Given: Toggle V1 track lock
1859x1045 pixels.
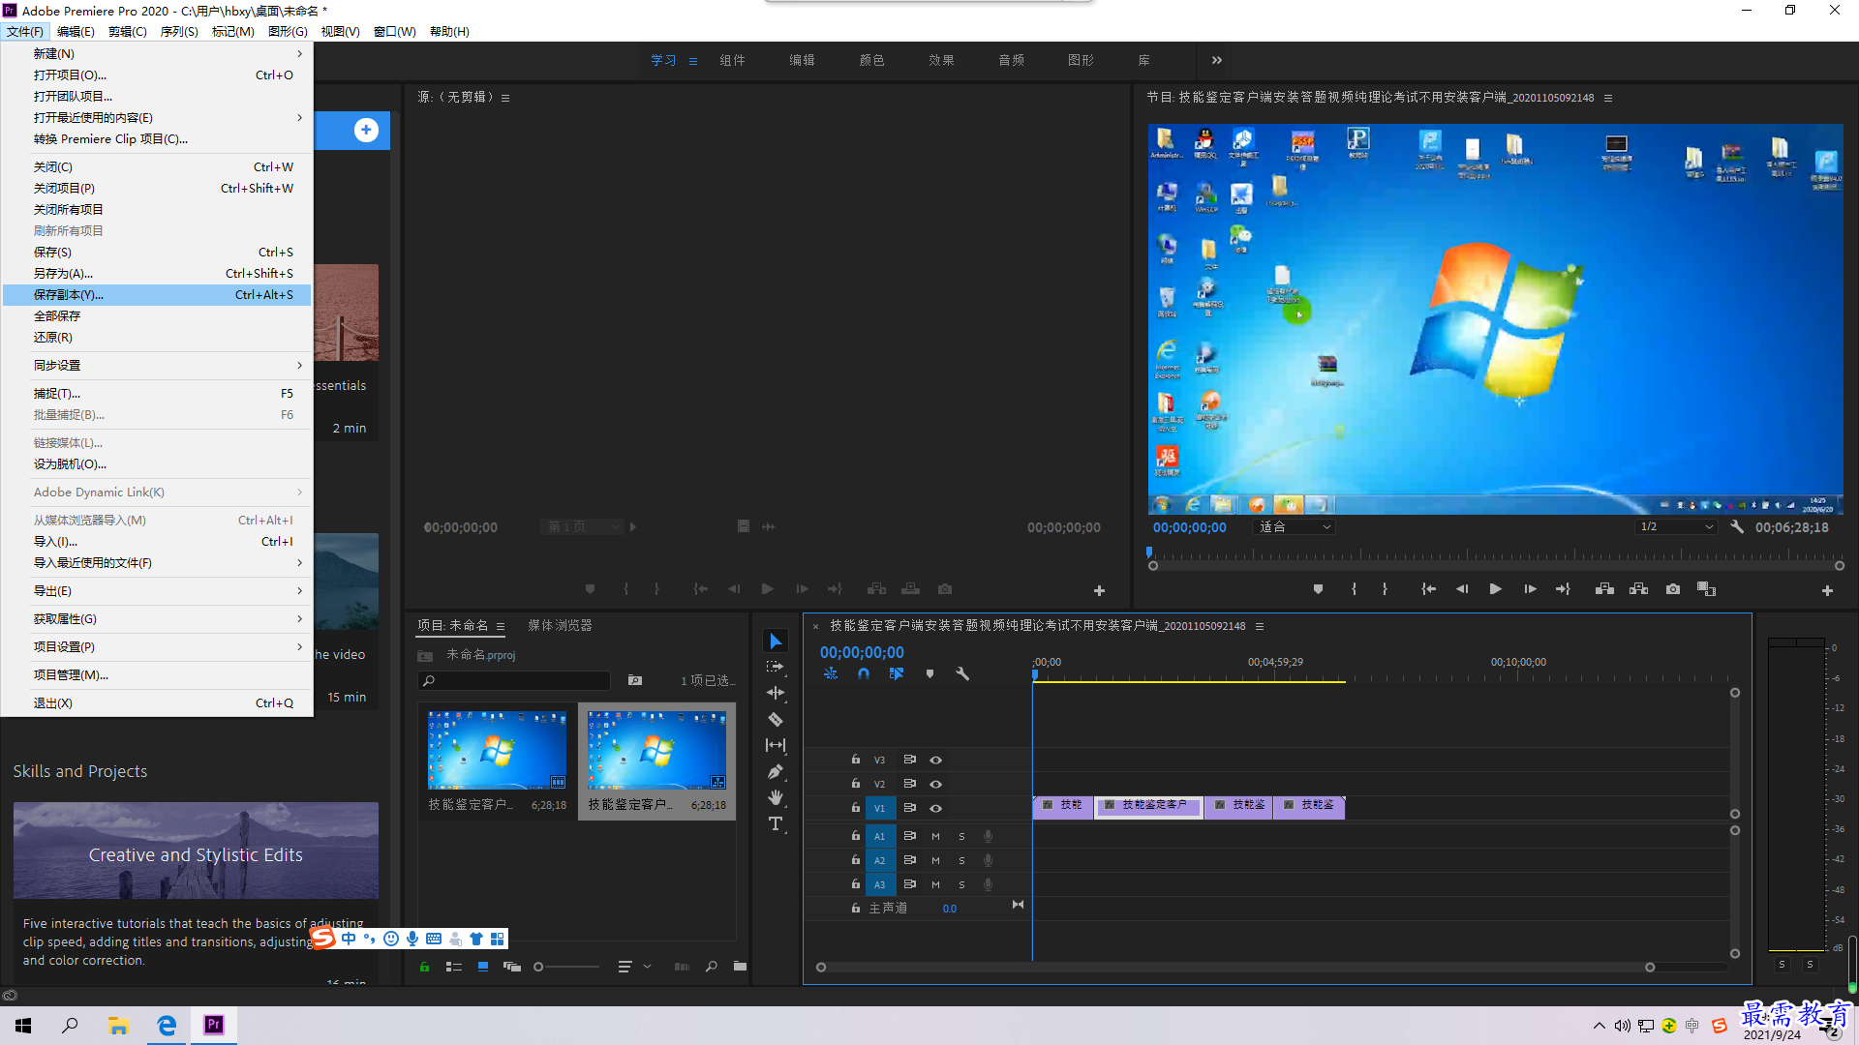Looking at the screenshot, I should 856,808.
